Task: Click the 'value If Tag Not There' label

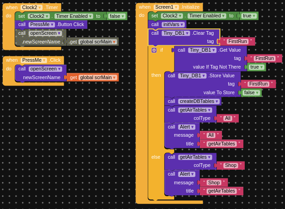Action: coord(217,67)
